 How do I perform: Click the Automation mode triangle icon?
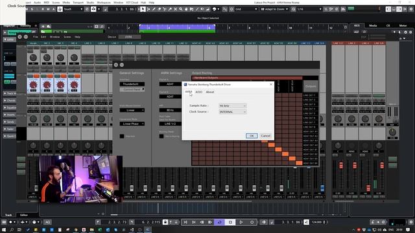(x=60, y=9)
